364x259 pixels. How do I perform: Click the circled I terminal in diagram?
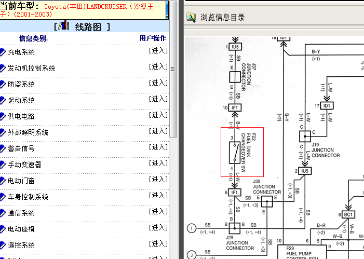[x=192, y=228]
